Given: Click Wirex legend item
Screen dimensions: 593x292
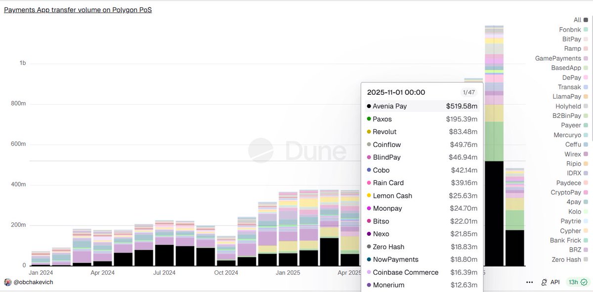Looking at the screenshot, I should click(576, 154).
